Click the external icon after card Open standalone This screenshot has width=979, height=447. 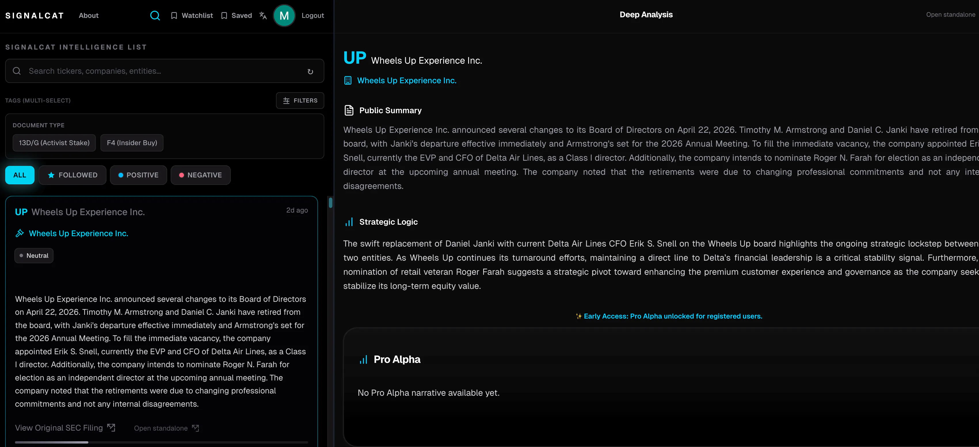click(195, 428)
